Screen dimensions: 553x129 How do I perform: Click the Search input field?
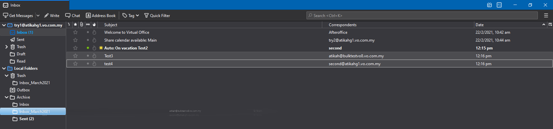(x=422, y=15)
